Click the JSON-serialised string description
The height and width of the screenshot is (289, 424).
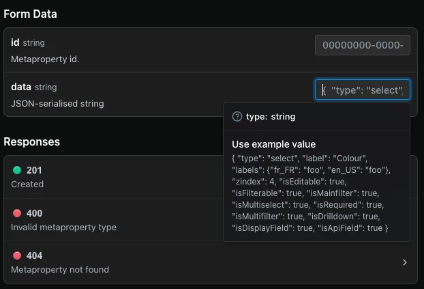pyautogui.click(x=57, y=104)
